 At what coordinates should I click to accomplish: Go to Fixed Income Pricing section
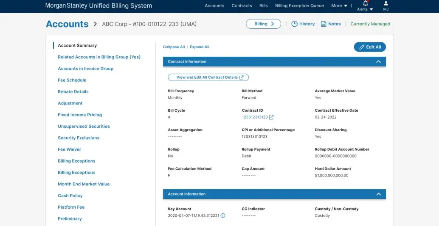(x=80, y=115)
